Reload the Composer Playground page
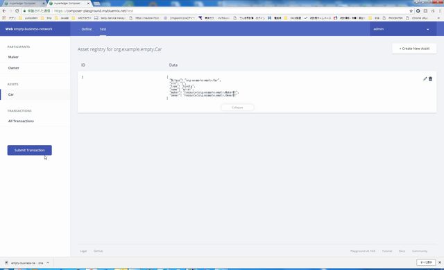This screenshot has height=270, width=444. 17,11
